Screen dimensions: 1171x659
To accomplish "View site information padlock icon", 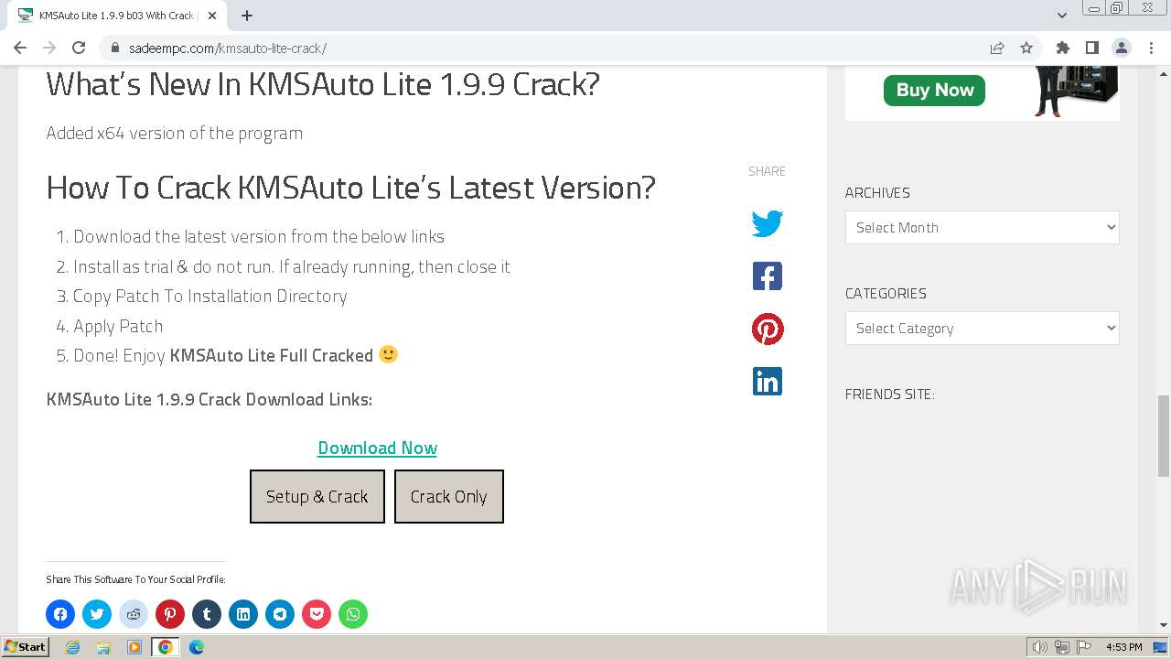I will click(114, 48).
